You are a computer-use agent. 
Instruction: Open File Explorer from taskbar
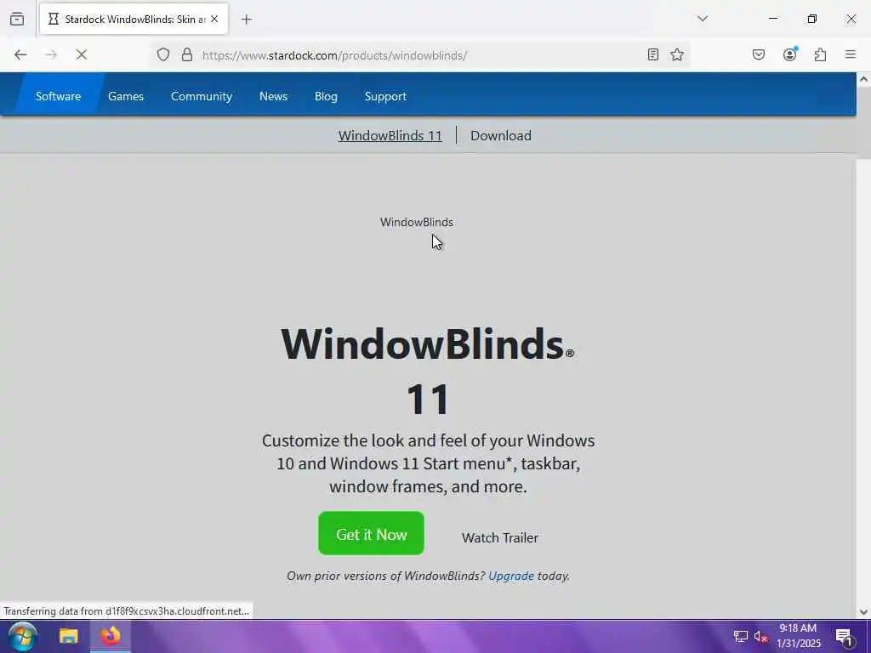point(69,636)
